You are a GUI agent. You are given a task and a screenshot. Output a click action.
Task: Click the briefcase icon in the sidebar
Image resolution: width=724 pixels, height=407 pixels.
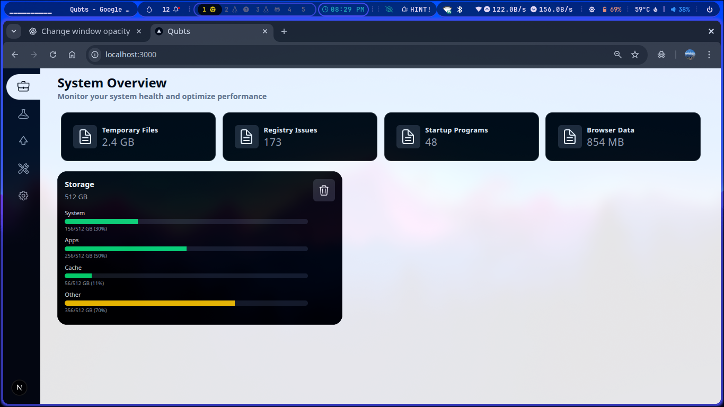click(x=23, y=86)
